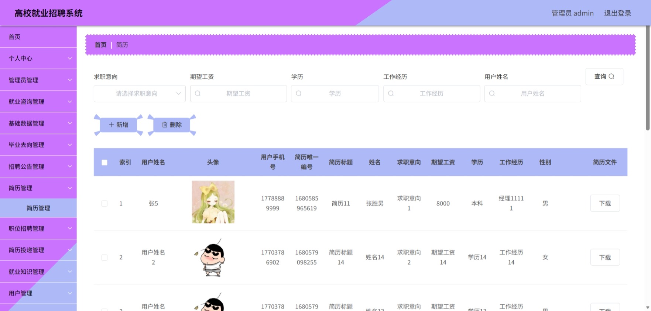Image resolution: width=651 pixels, height=311 pixels.
Task: Download the resume file for 姓名14
Action: coord(605,258)
